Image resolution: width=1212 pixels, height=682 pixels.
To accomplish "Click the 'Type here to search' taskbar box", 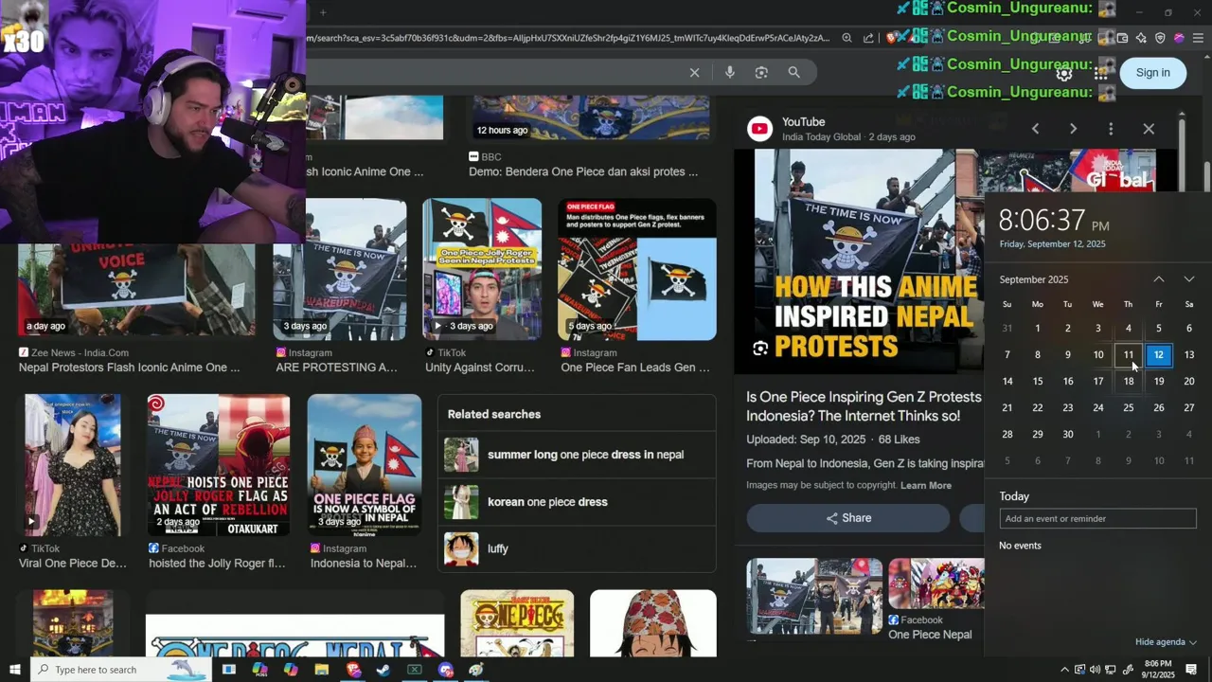I will [123, 670].
